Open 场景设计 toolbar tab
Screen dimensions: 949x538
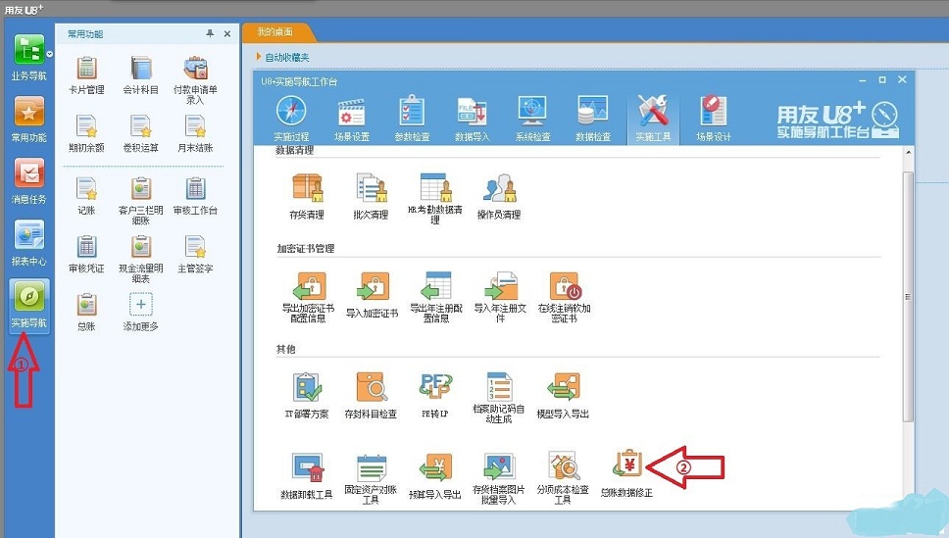pyautogui.click(x=714, y=119)
